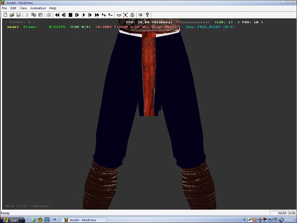Screen dimensions: 297x223
Task: Toggle the skeleton figure view icon
Action: (x=126, y=15)
